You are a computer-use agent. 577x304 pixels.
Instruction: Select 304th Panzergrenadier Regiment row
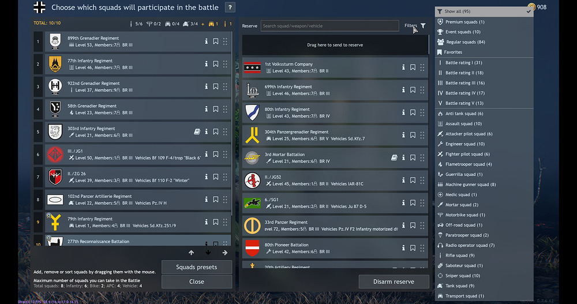point(335,135)
